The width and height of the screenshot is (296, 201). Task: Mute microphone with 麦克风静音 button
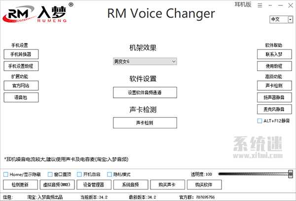click(x=275, y=109)
